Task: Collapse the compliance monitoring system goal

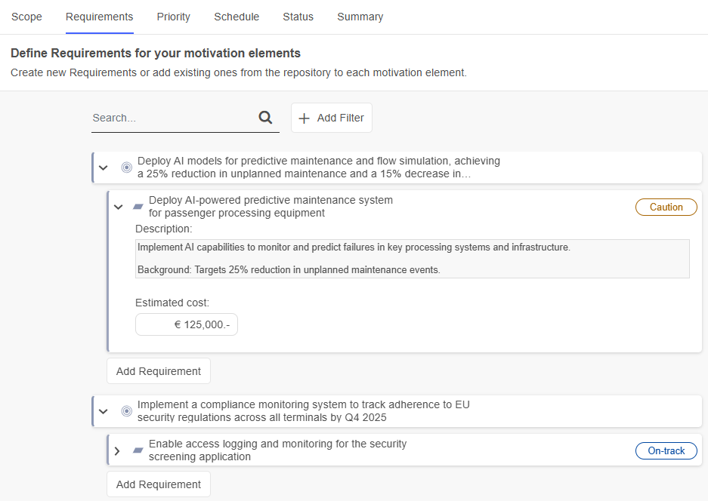Action: (104, 411)
